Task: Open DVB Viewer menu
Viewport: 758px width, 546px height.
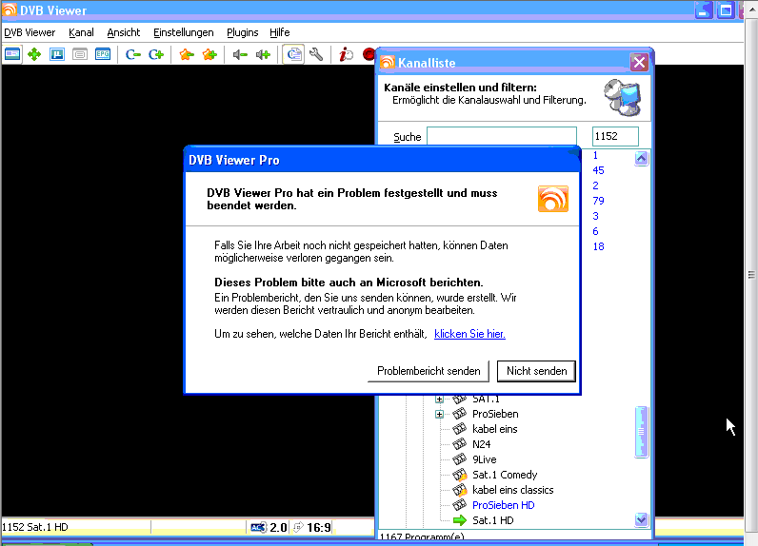Action: pyautogui.click(x=30, y=32)
